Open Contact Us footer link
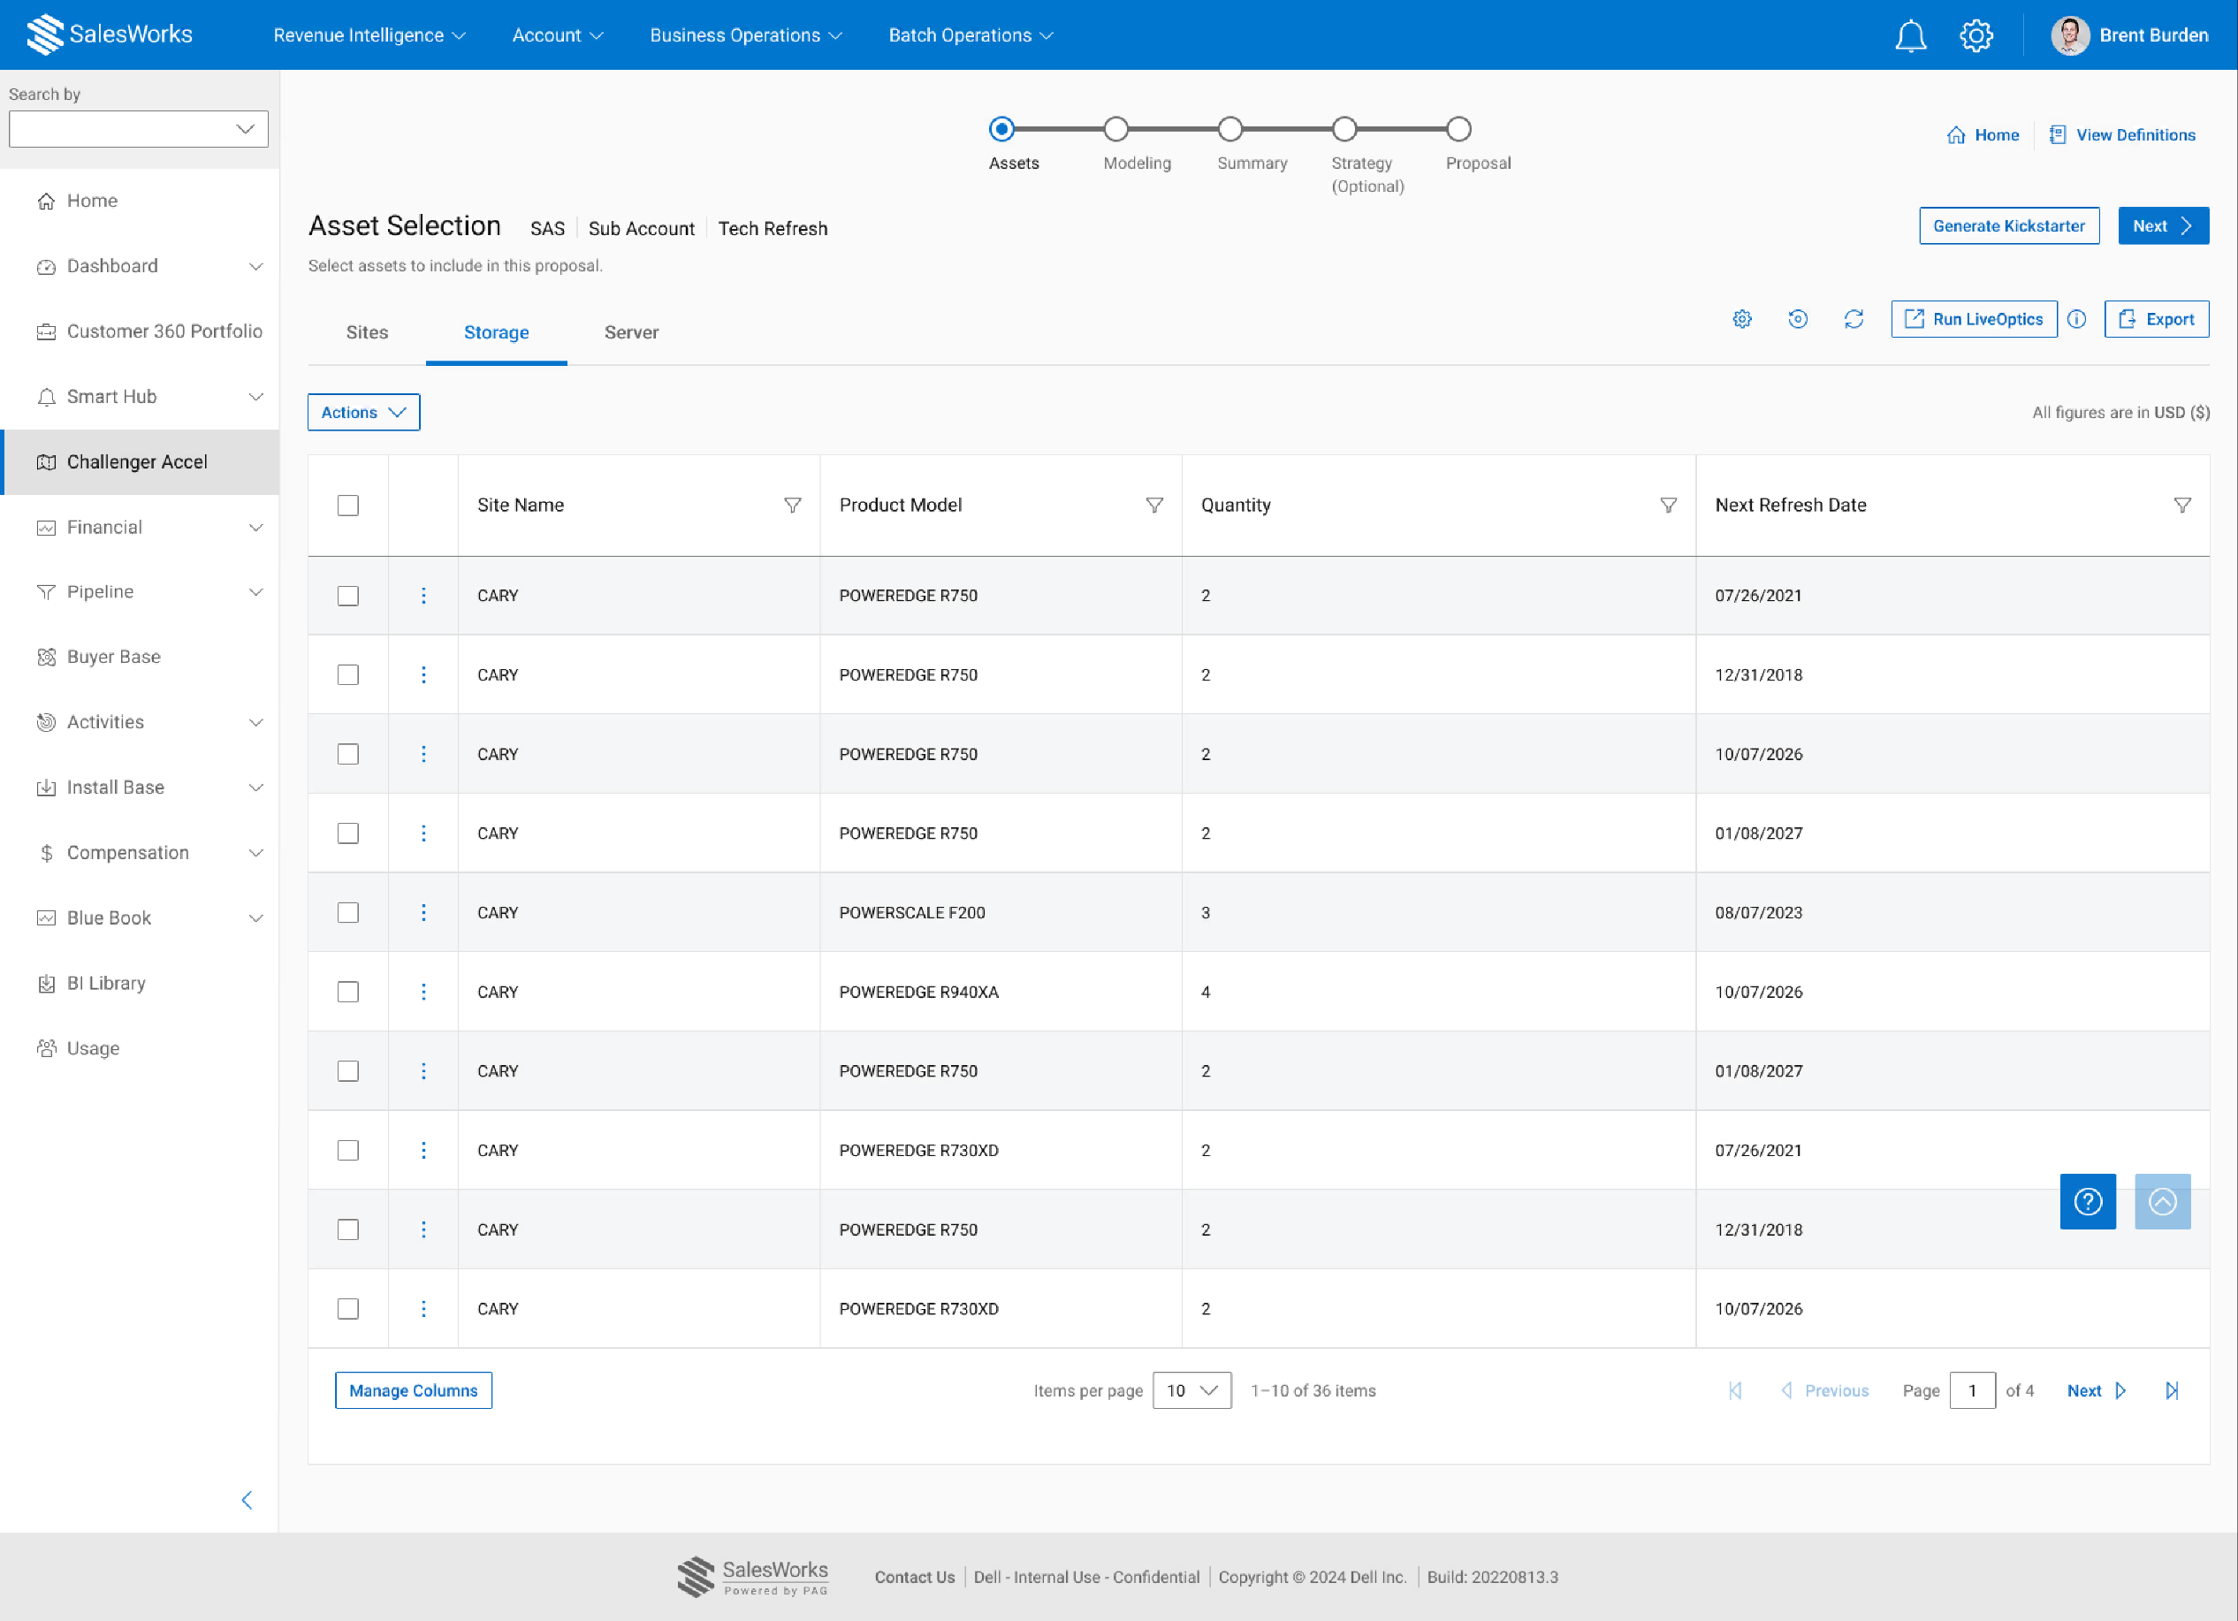Viewport: 2238px width, 1621px height. 914,1577
